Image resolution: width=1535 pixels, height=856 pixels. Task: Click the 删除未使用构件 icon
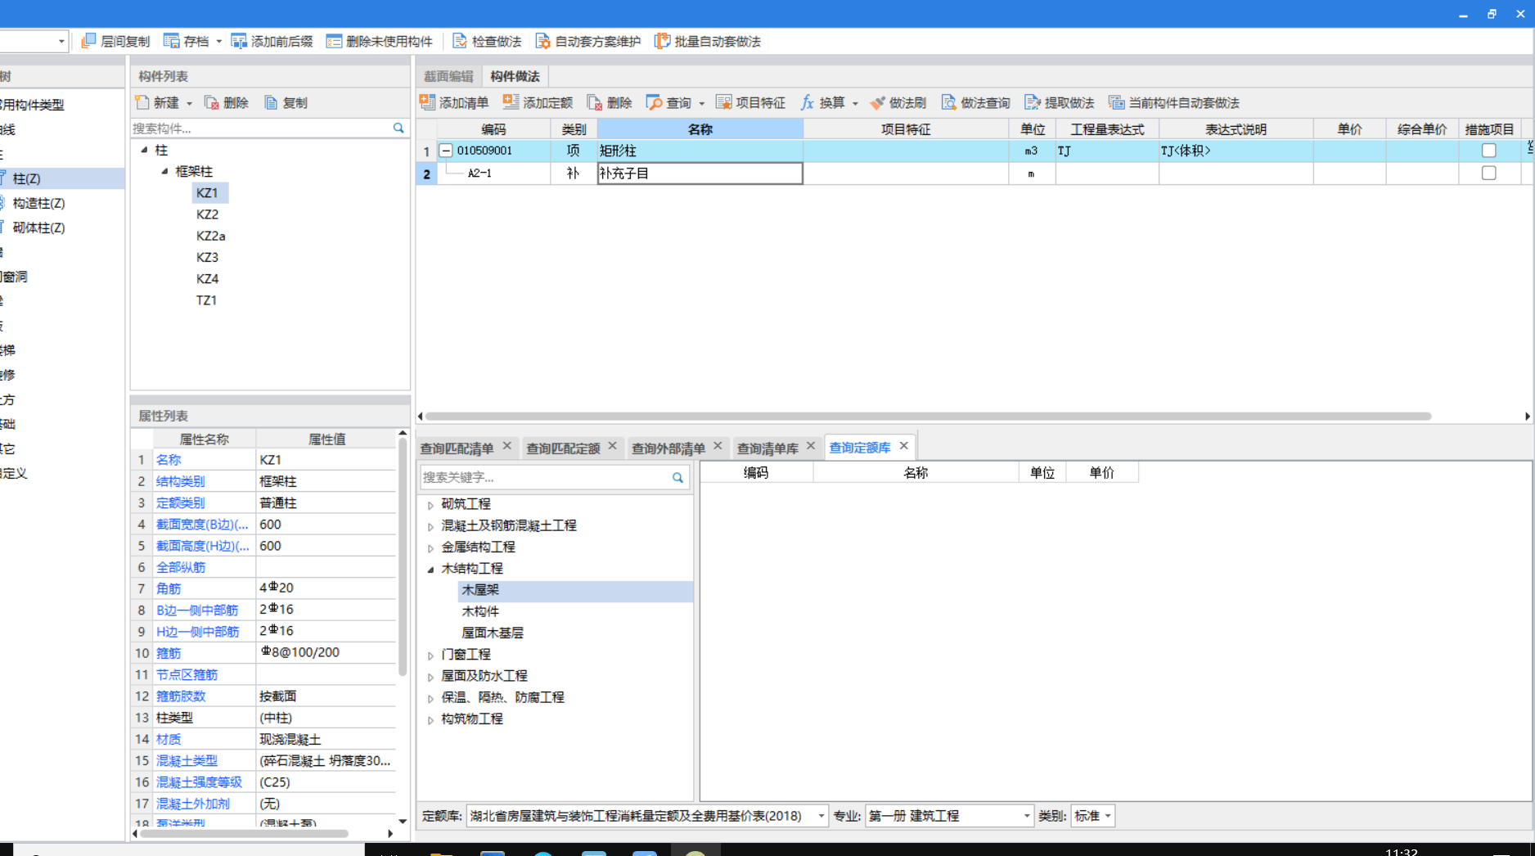[334, 41]
